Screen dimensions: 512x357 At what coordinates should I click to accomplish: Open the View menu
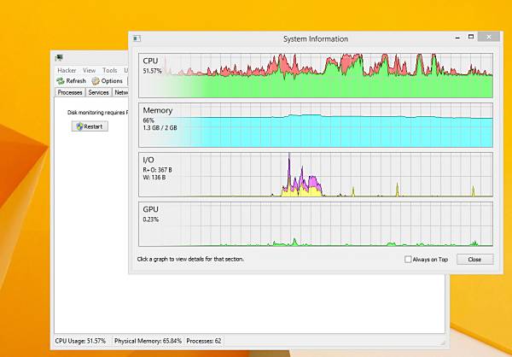point(89,70)
